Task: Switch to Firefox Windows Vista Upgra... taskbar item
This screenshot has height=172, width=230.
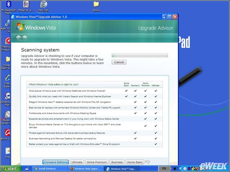Action: (86, 169)
